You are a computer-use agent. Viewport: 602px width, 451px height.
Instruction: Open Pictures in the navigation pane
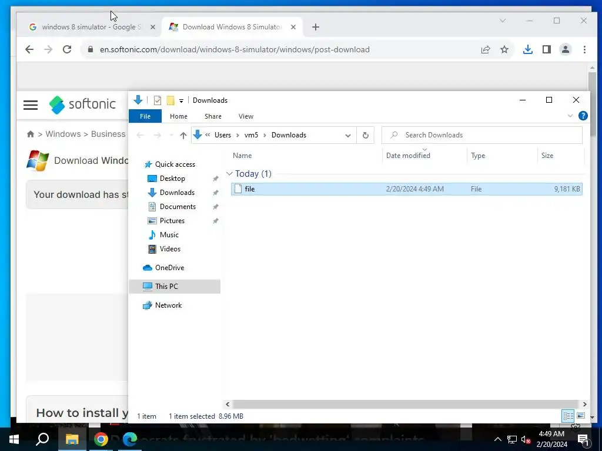(172, 221)
